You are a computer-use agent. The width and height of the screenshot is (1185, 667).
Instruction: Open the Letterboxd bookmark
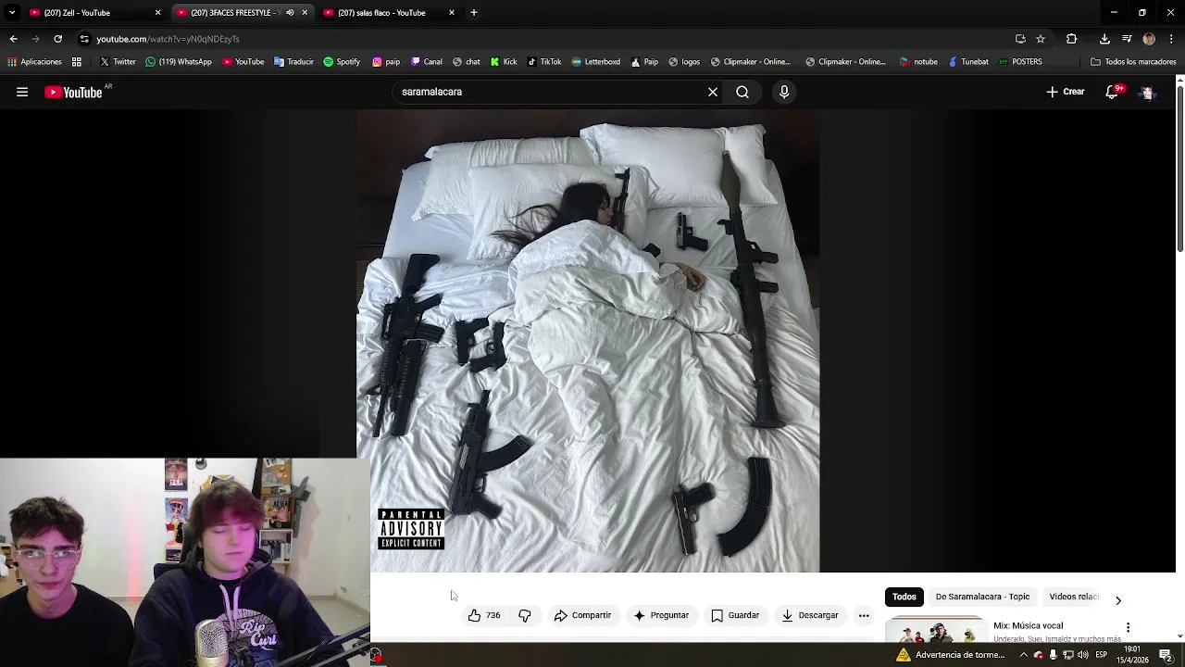coord(596,62)
